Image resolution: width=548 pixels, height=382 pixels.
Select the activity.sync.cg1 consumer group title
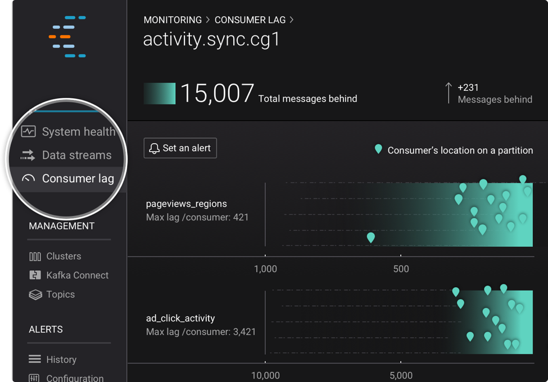(x=211, y=40)
